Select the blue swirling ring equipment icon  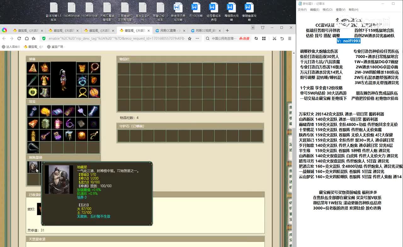pyautogui.click(x=82, y=80)
